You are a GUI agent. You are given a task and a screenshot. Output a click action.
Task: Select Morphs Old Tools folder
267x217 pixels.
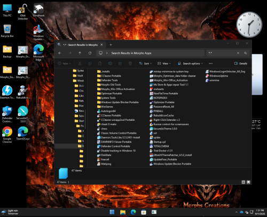click(109, 84)
